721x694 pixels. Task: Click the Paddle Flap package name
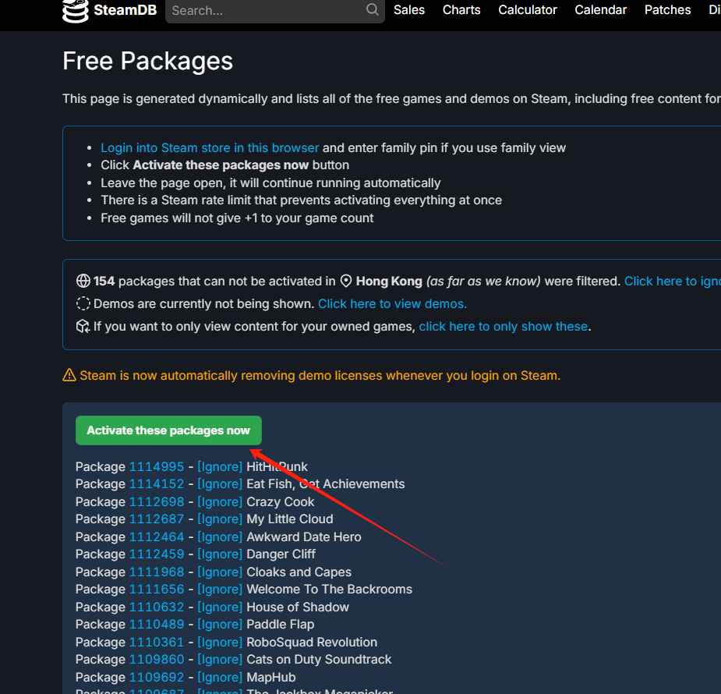tap(281, 624)
